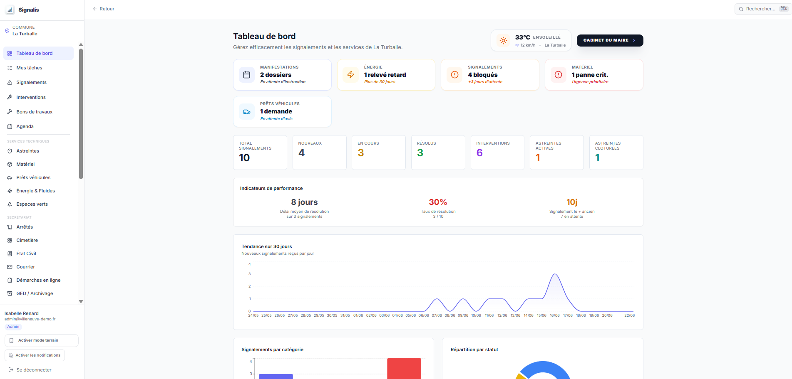Open the Matériel 1 panne crit. card
The image size is (792, 379).
pos(594,75)
